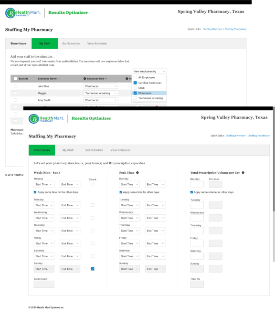Sort by Employee Name column header

[x=48, y=79]
